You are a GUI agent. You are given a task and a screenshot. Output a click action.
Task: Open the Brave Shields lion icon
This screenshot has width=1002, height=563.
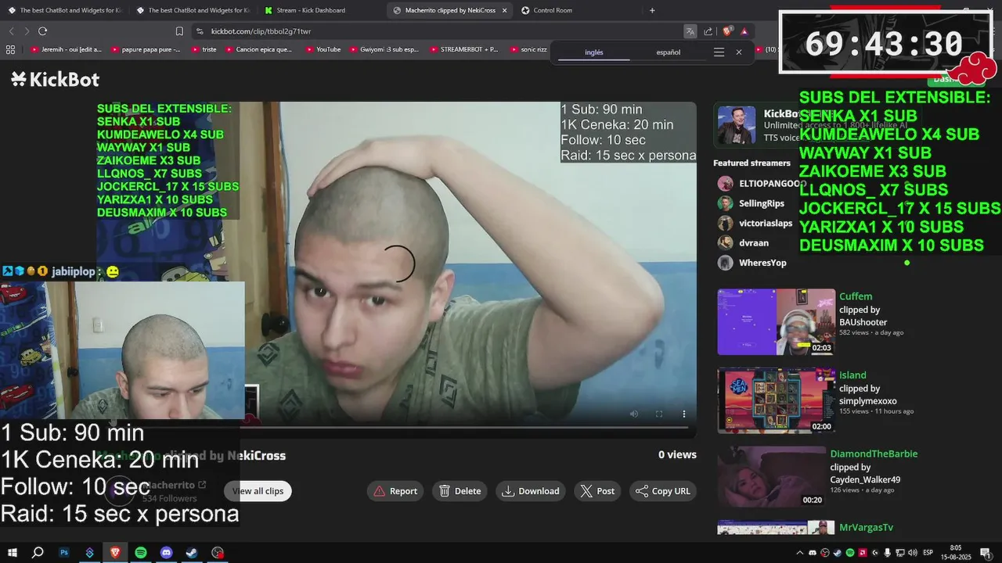coord(727,31)
